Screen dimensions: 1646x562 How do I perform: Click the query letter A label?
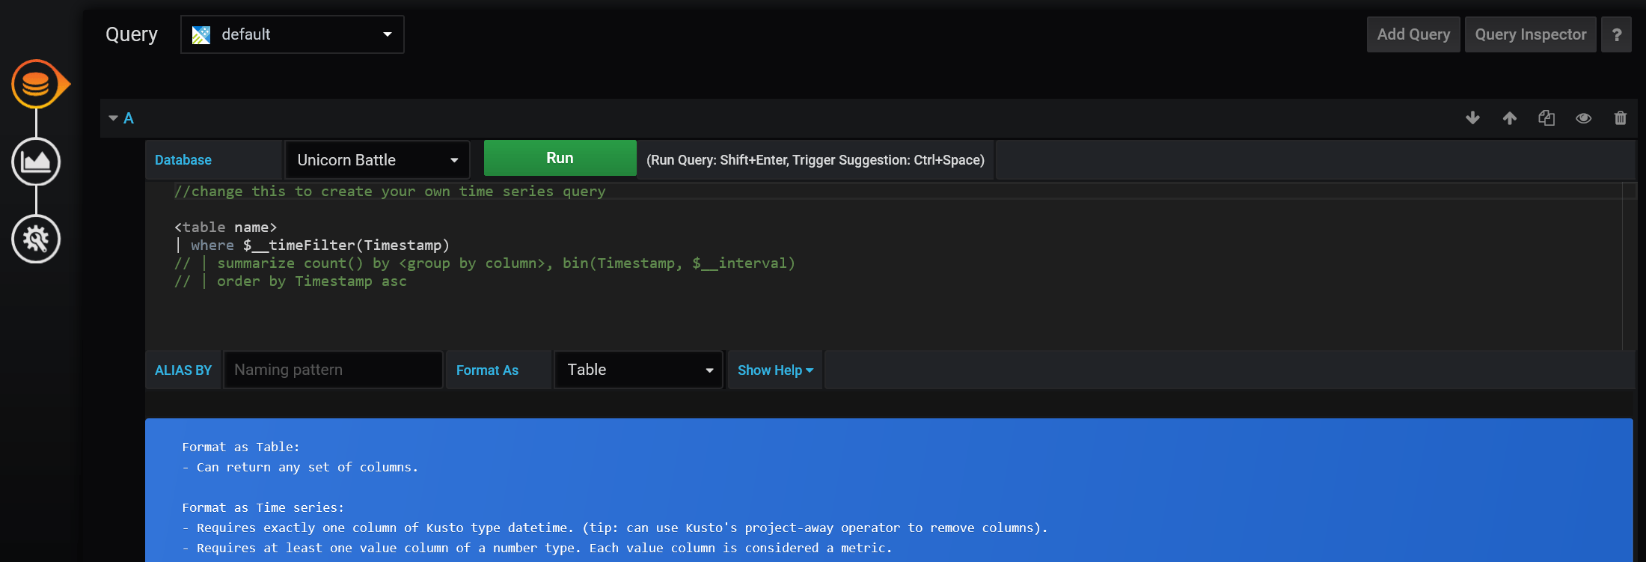(129, 118)
